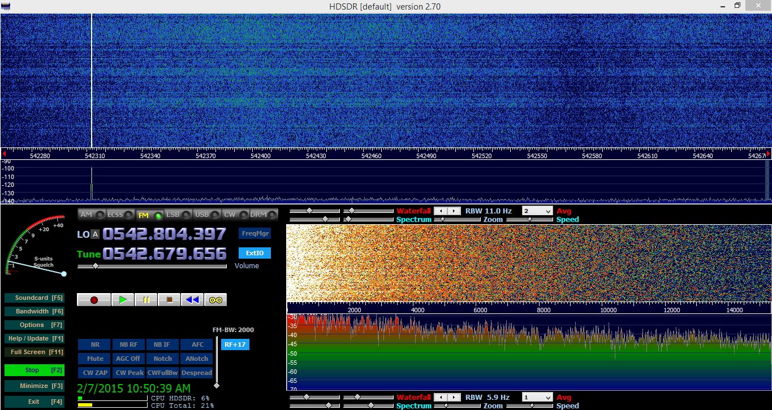This screenshot has width=772, height=410.
Task: Toggle the Notch filter
Action: pyautogui.click(x=163, y=359)
